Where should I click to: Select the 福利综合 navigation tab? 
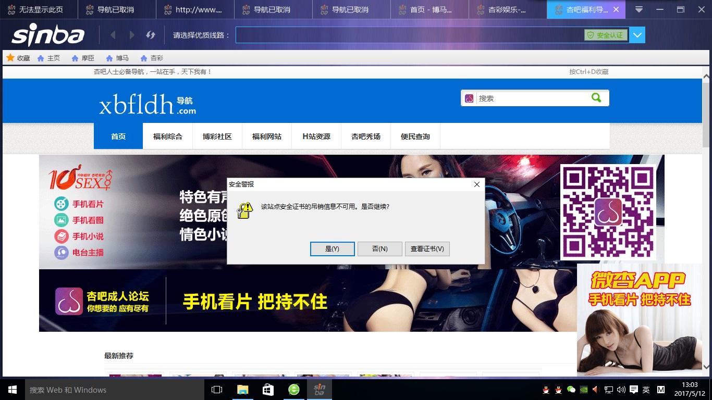168,136
